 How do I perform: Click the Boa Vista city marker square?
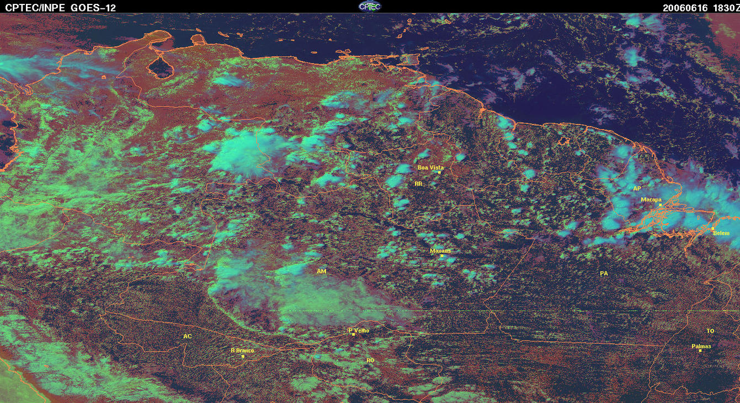439,172
